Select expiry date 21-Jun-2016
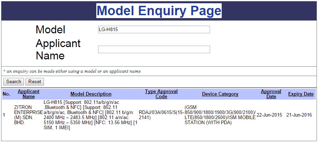The width and height of the screenshot is (318, 143). (x=299, y=115)
